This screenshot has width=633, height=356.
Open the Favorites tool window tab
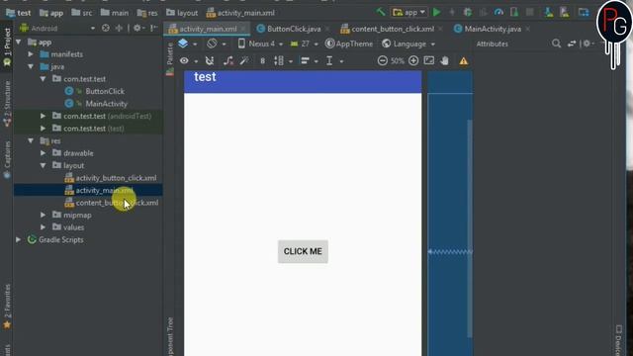(x=7, y=306)
